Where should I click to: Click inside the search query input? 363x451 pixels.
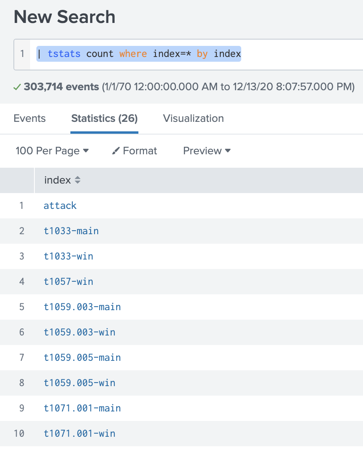tap(196, 54)
